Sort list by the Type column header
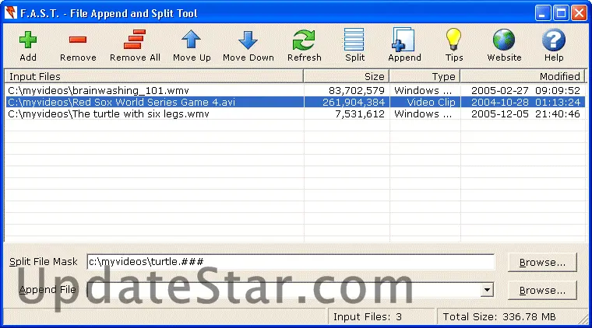Image resolution: width=592 pixels, height=328 pixels. (425, 76)
